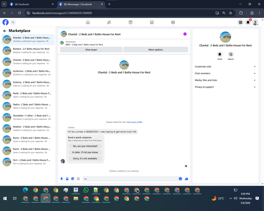Select the Messenger | Facebook tab

[81, 4]
